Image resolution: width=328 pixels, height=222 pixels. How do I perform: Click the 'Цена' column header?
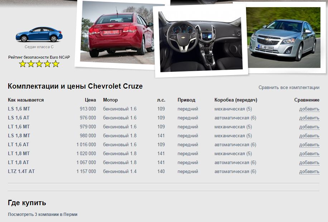coord(90,100)
